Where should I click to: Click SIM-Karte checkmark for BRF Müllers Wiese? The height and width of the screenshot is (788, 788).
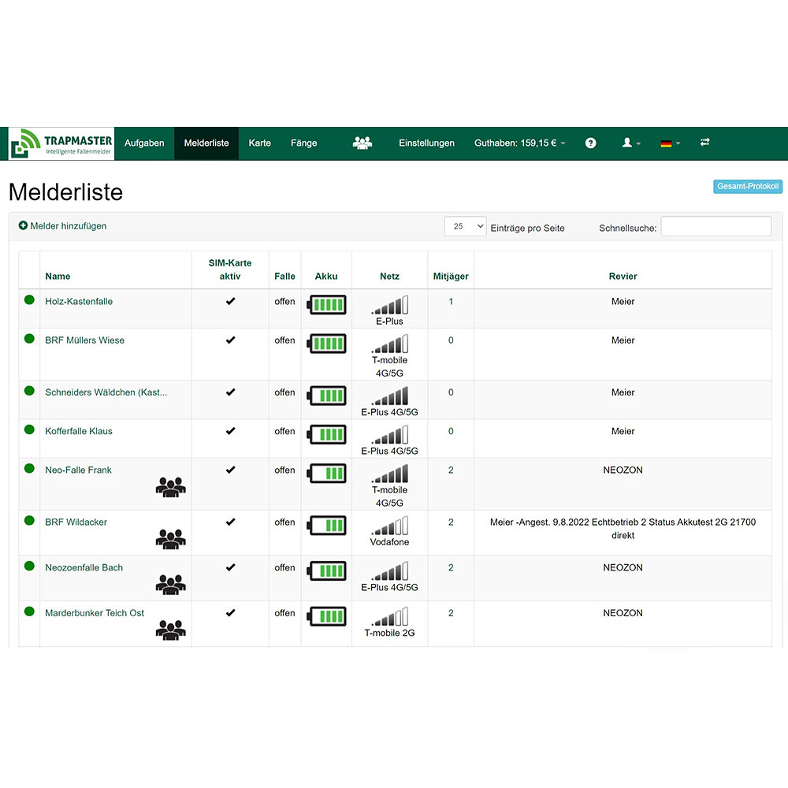click(x=230, y=340)
